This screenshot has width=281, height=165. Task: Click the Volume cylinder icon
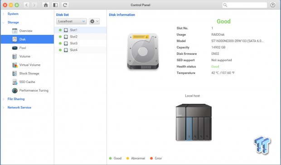[15, 56]
